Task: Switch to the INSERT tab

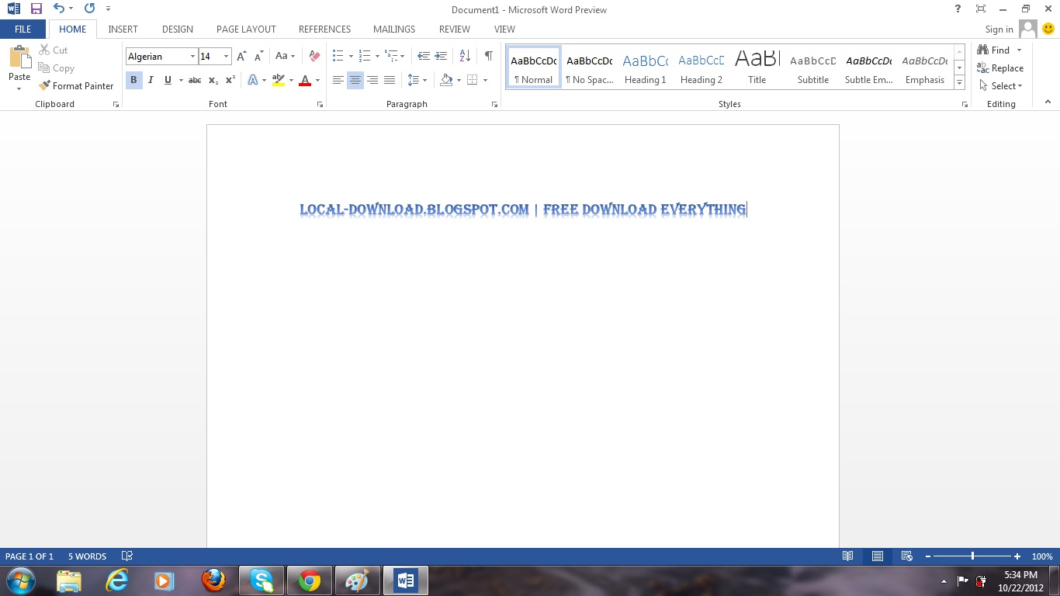Action: [x=123, y=29]
